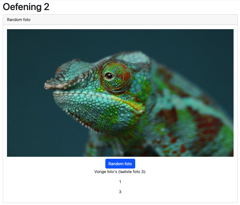240x205 pixels.
Task: Click the card border under Random foto label
Action: point(120,25)
